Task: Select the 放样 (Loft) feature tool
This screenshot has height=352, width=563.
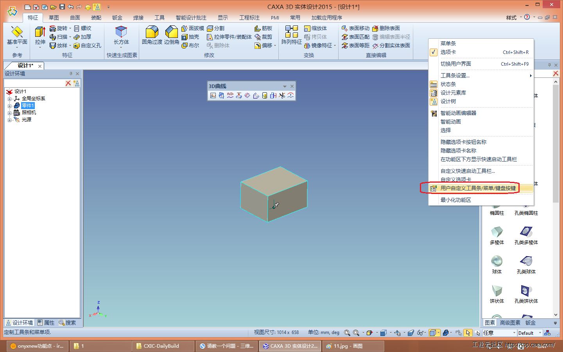Action: pos(59,45)
